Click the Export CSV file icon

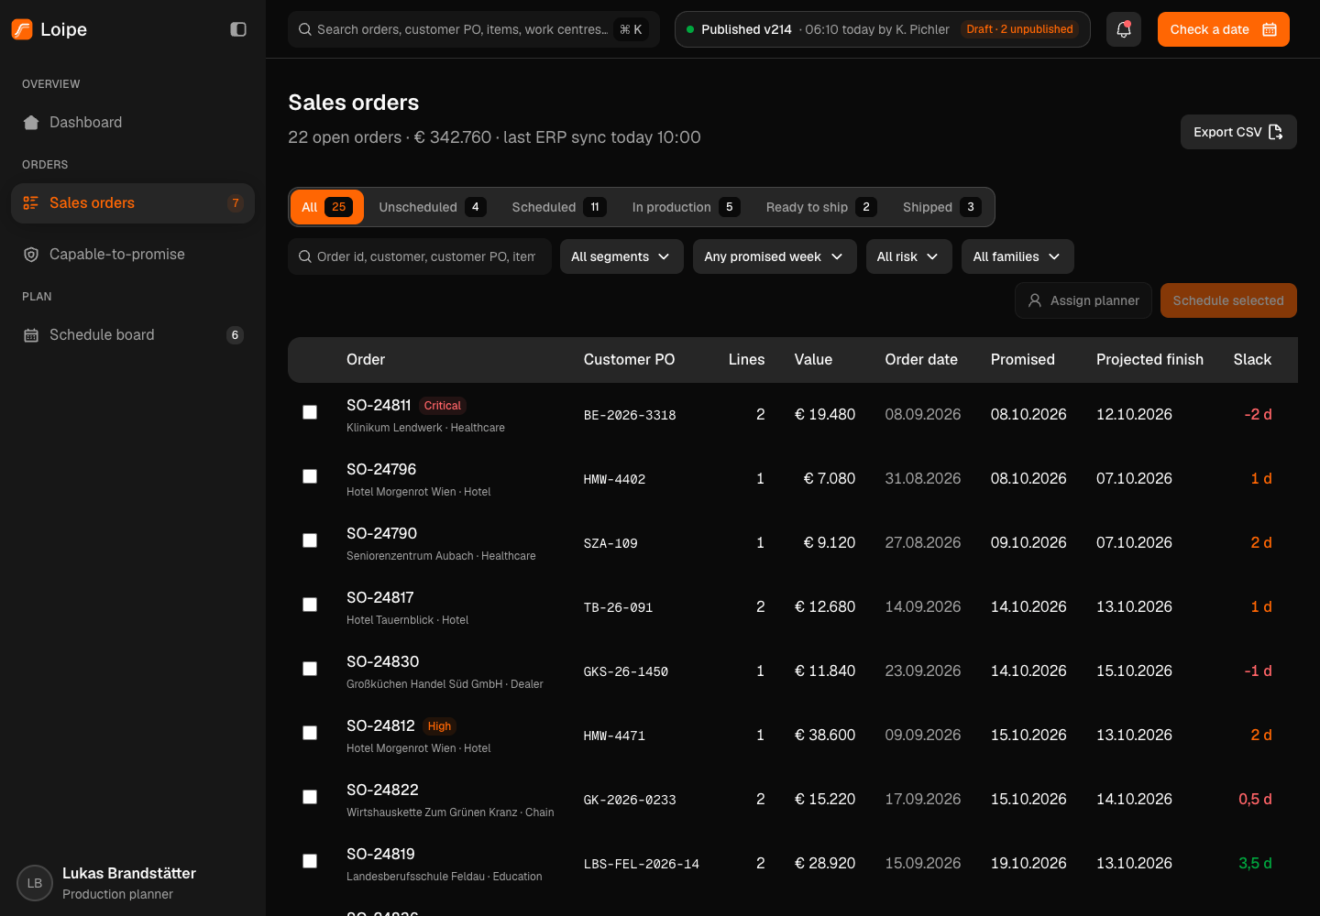[x=1276, y=132]
